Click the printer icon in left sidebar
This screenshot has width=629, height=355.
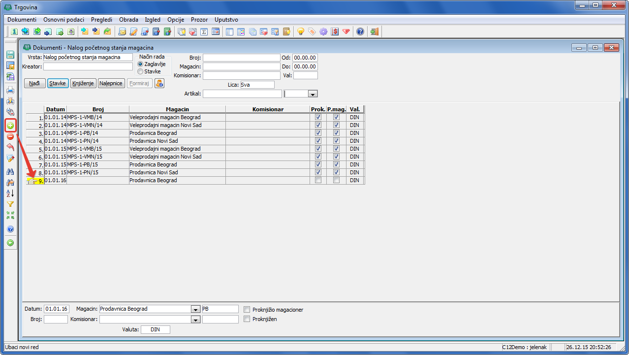click(x=10, y=90)
